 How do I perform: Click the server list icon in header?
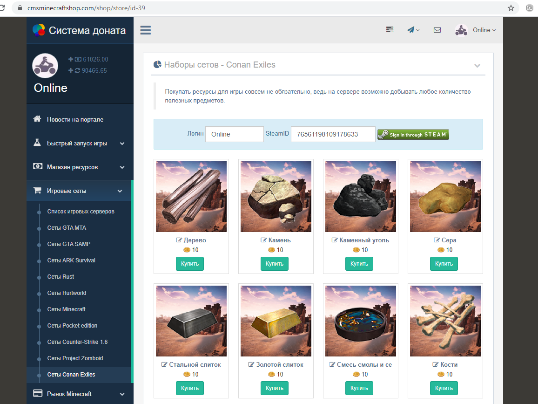pyautogui.click(x=390, y=30)
